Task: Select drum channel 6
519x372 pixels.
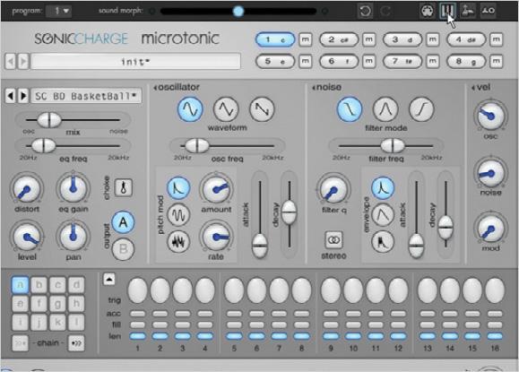Action: 339,61
